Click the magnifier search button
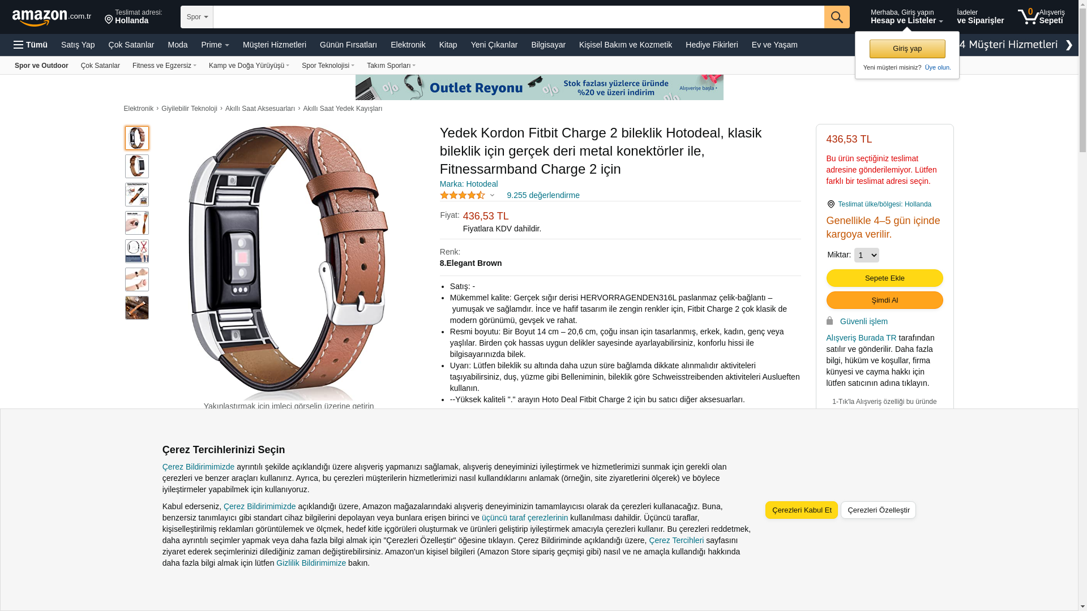 click(836, 17)
